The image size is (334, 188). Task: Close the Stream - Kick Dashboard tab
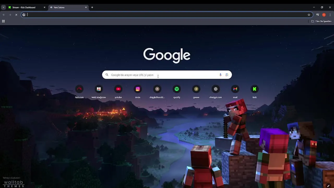coord(44,7)
